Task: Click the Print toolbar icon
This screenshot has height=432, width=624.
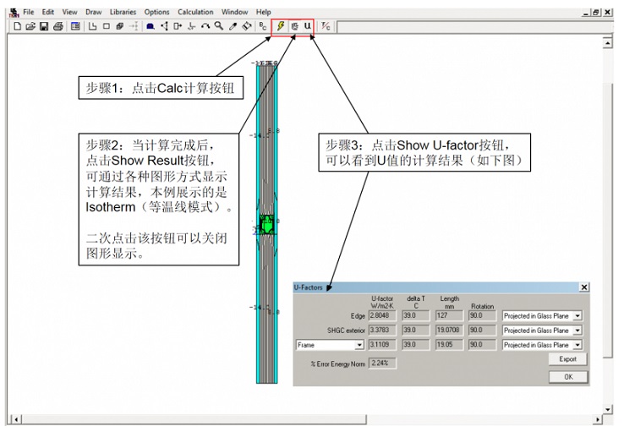Action: tap(58, 27)
